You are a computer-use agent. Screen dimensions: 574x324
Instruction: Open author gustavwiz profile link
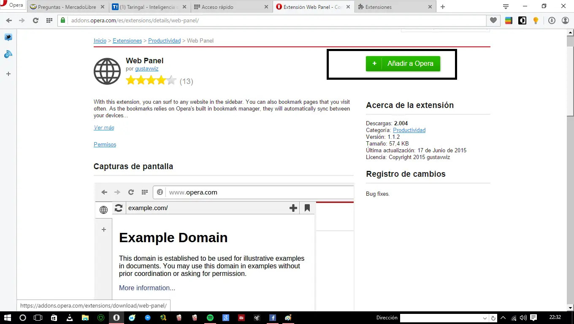(x=147, y=69)
